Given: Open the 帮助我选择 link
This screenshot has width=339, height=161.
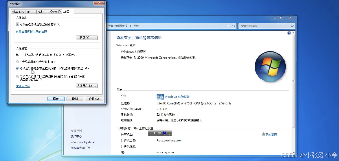Looking at the screenshot, I should click(23, 86).
